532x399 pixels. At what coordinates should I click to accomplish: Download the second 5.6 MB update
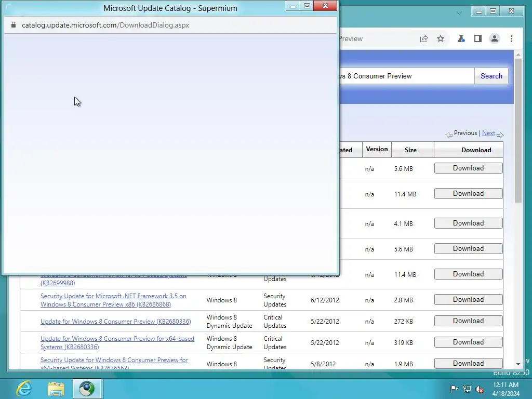(x=468, y=248)
